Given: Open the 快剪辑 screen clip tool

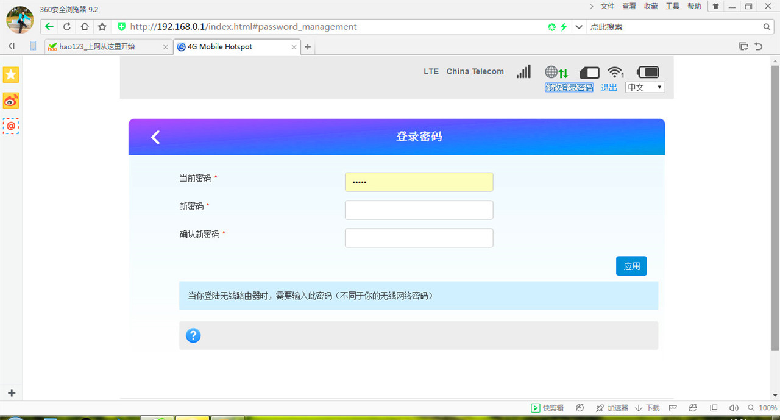Looking at the screenshot, I should [x=547, y=408].
